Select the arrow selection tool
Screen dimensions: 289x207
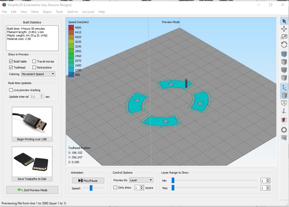(x=284, y=21)
